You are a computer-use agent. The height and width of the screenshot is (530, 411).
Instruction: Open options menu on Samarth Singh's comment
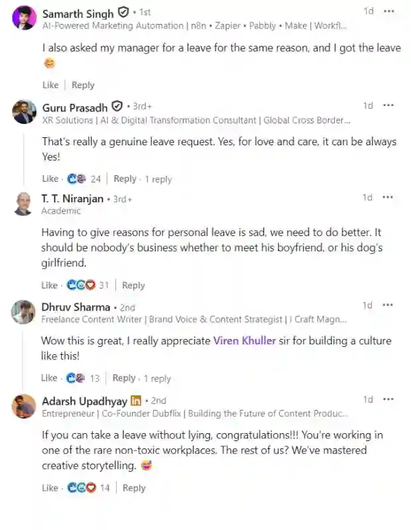click(x=389, y=11)
